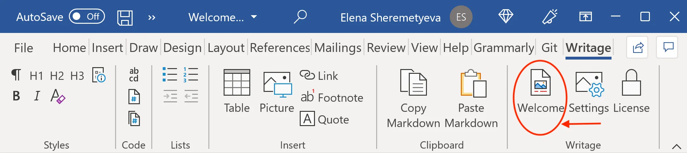Screen dimensions: 687x153
Task: Apply Heading 2 style
Action: click(x=57, y=76)
